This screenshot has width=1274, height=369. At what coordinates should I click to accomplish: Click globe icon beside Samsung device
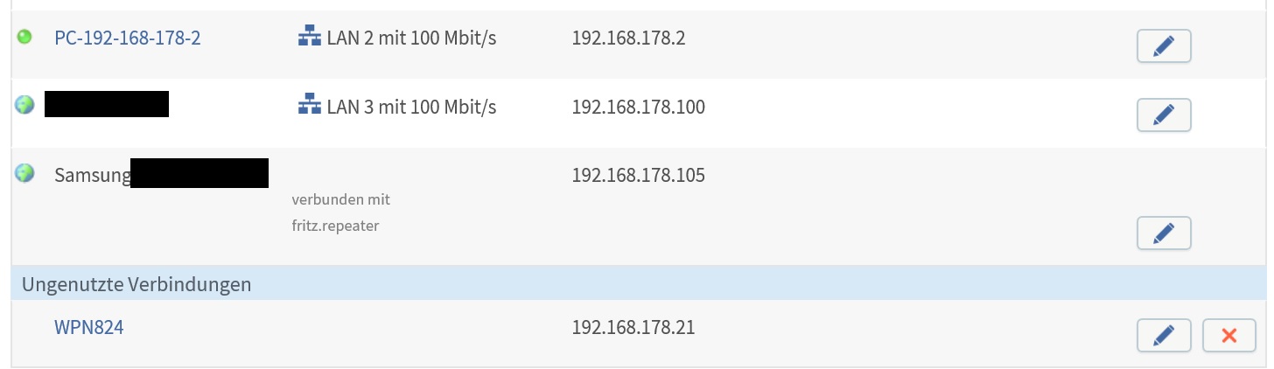pos(24,173)
